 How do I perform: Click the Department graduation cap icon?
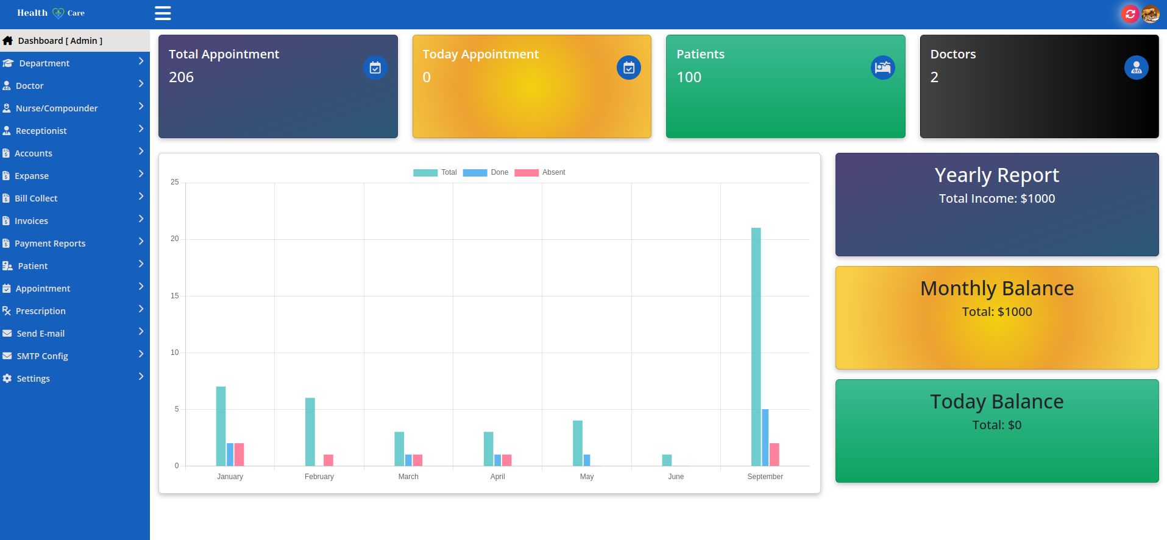(x=8, y=63)
